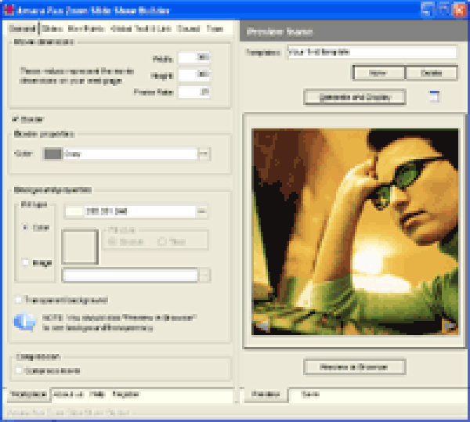
Task: Select the Color background type radio
Action: [26, 227]
